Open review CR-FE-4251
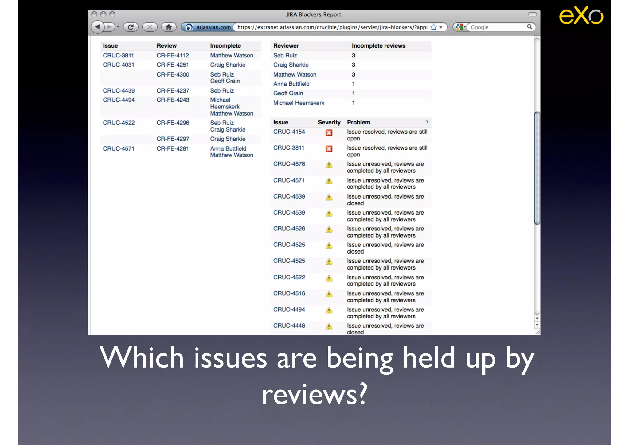Image resolution: width=629 pixels, height=445 pixels. (x=173, y=65)
